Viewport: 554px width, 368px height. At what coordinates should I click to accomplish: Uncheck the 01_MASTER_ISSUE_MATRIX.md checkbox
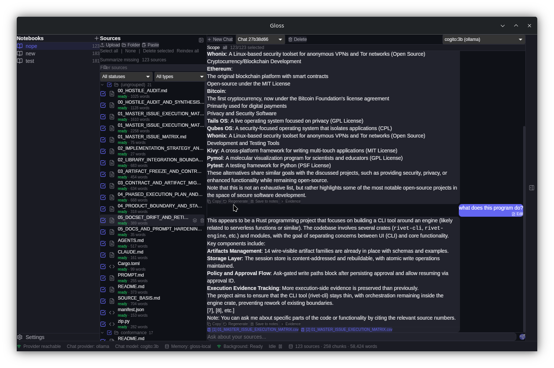103,140
